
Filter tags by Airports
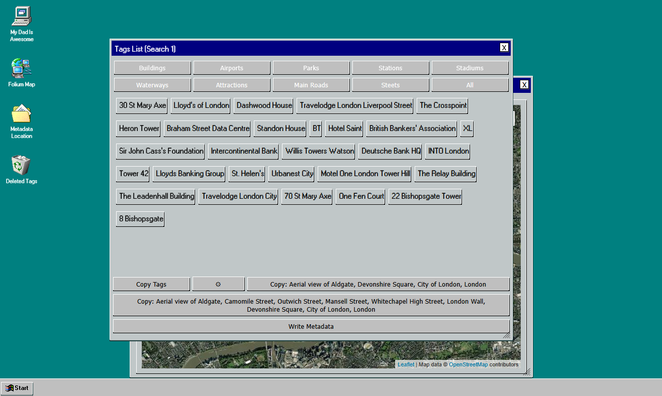[x=232, y=68]
